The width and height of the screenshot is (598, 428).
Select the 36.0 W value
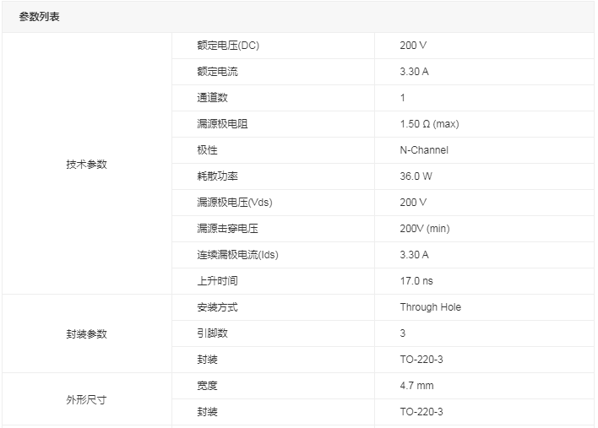[x=416, y=176]
